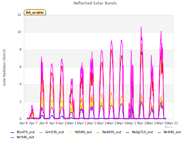Click the magenta Nir840_out legend swatch
191x143 pixels.
159,132
